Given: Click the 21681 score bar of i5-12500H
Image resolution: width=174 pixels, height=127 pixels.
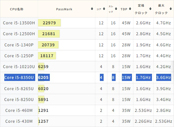Looking at the screenshot, I should (x=49, y=34).
